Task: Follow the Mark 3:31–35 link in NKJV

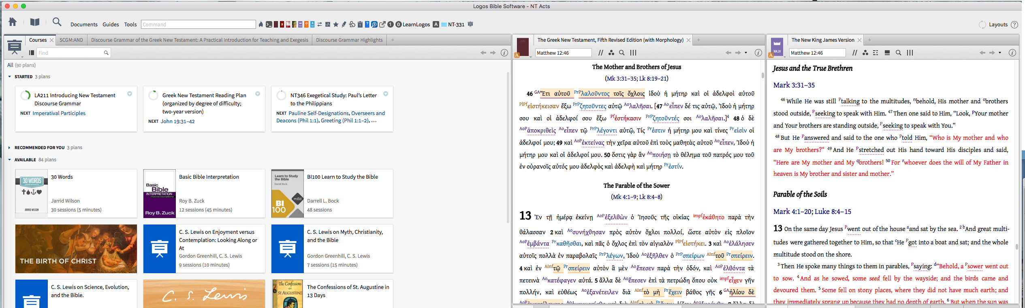Action: click(794, 85)
